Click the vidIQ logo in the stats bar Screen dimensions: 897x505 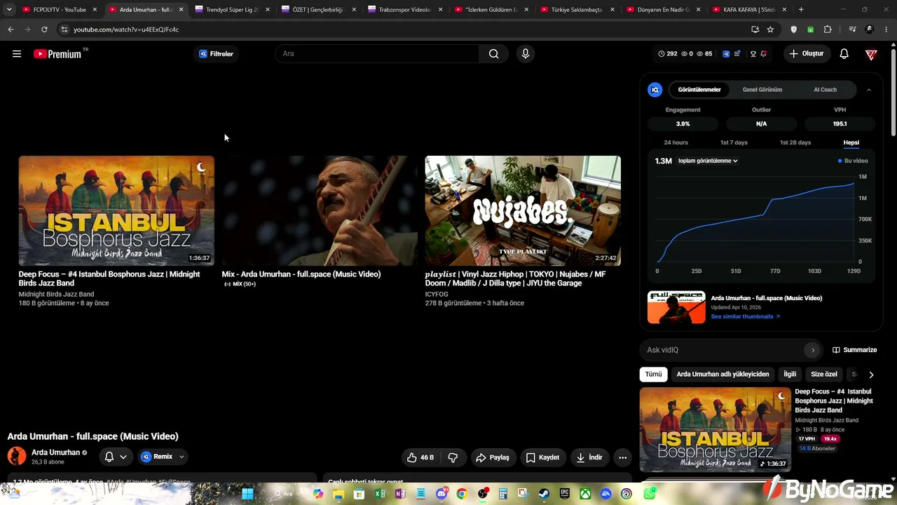[726, 54]
